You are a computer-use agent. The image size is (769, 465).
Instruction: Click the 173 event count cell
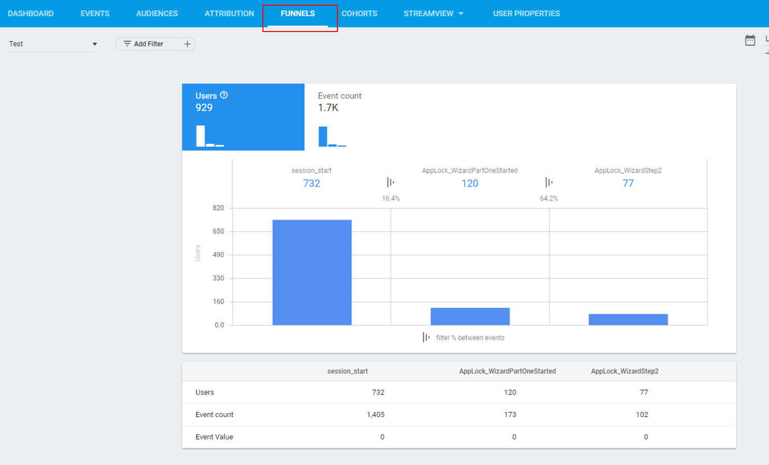(x=510, y=414)
